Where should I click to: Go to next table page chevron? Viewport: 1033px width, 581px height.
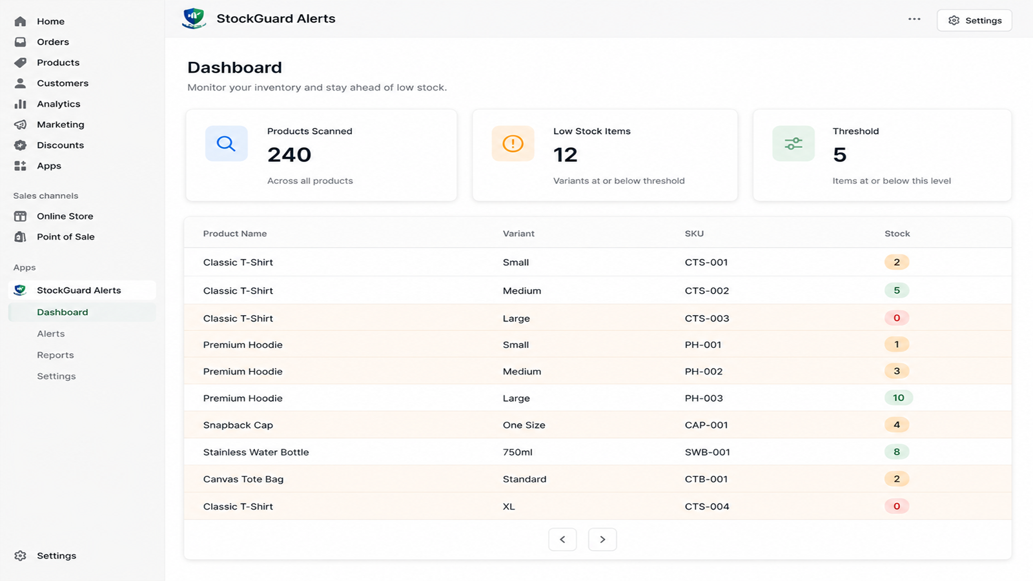pyautogui.click(x=602, y=539)
